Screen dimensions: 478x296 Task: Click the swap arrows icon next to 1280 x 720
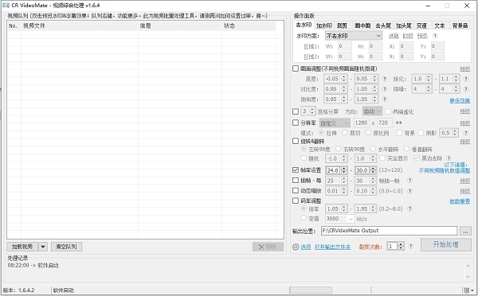tap(399, 123)
